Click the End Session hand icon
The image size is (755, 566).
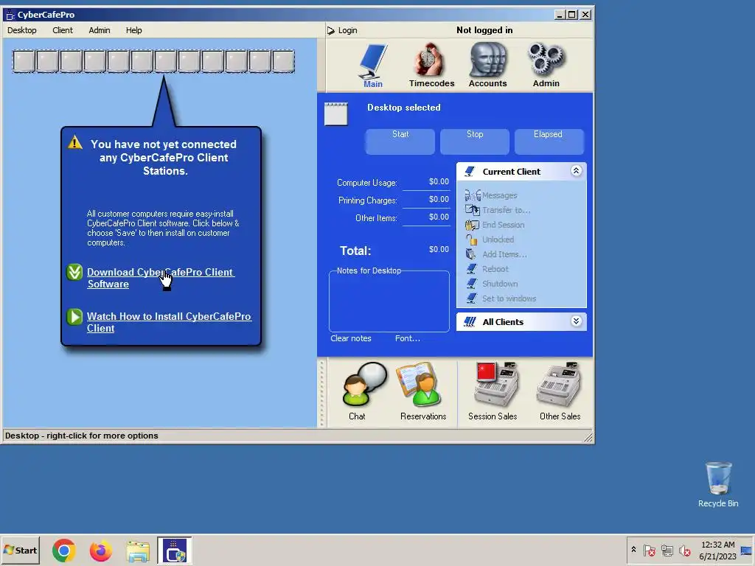click(473, 225)
